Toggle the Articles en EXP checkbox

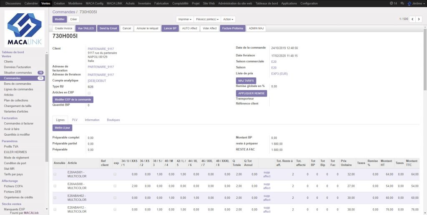(89, 93)
